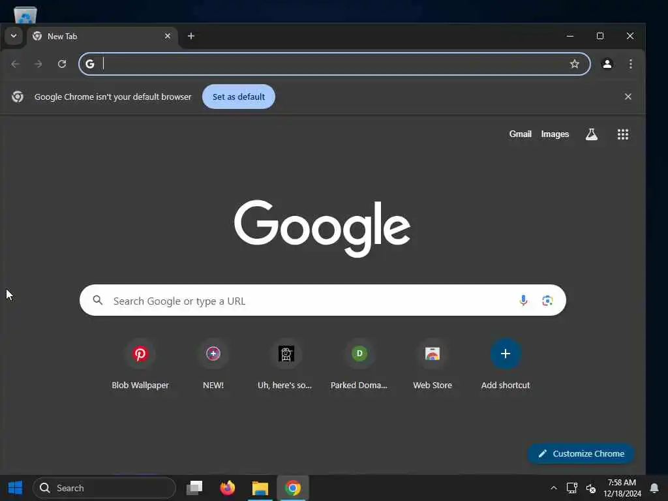Start voice search with the microphone icon
Viewport: 668px width, 501px height.
523,300
